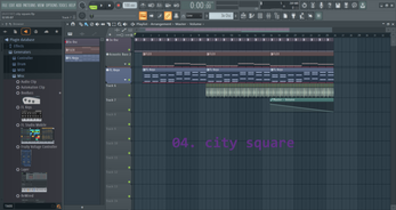396x210 pixels.
Task: Select the Playlist mute tool
Action: [x=97, y=24]
